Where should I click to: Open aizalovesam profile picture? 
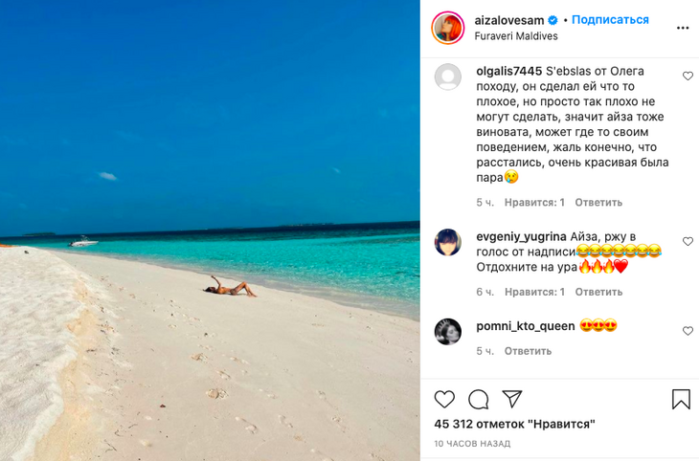point(447,28)
